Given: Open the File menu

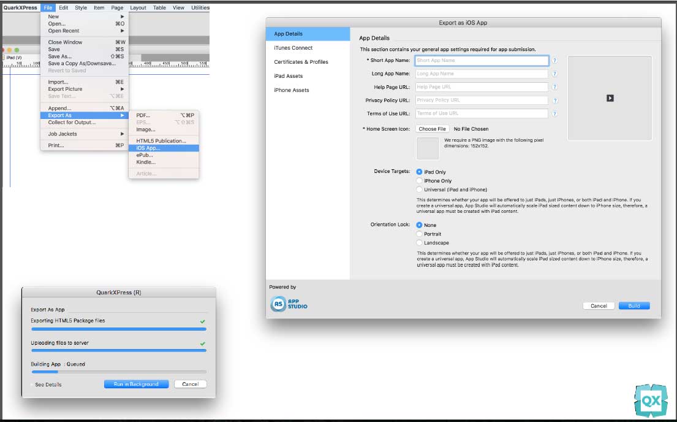Looking at the screenshot, I should pos(48,7).
